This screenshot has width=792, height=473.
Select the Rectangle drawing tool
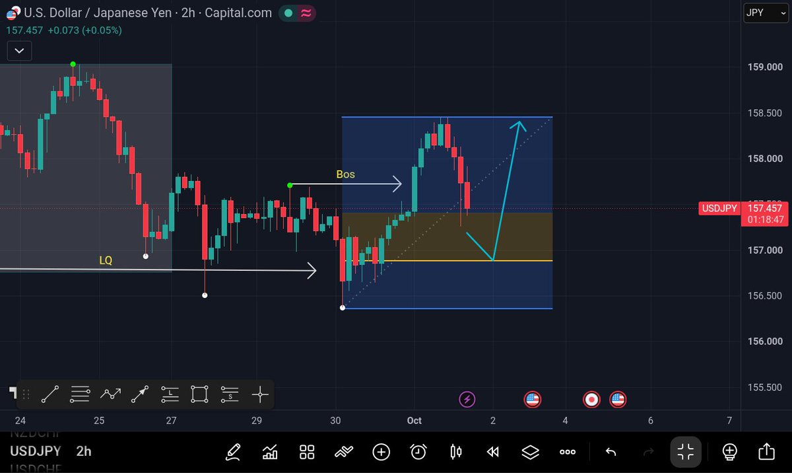pos(200,395)
